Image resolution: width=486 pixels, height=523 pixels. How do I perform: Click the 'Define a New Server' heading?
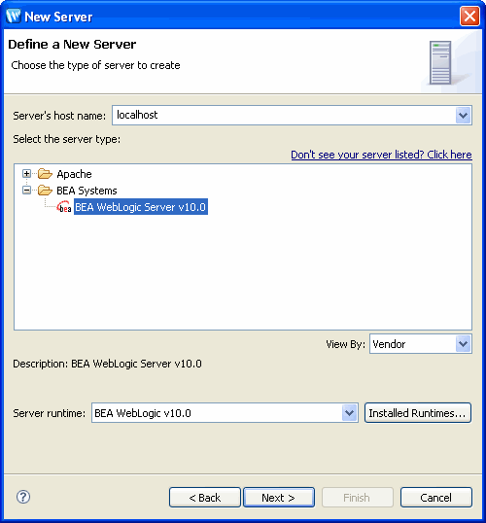[72, 45]
